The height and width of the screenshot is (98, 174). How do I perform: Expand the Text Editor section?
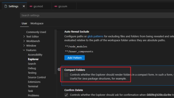[x=24, y=36]
